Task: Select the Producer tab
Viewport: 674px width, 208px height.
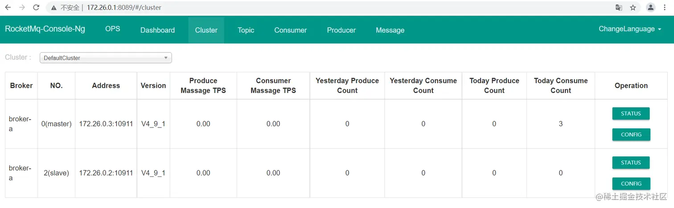Action: click(341, 30)
